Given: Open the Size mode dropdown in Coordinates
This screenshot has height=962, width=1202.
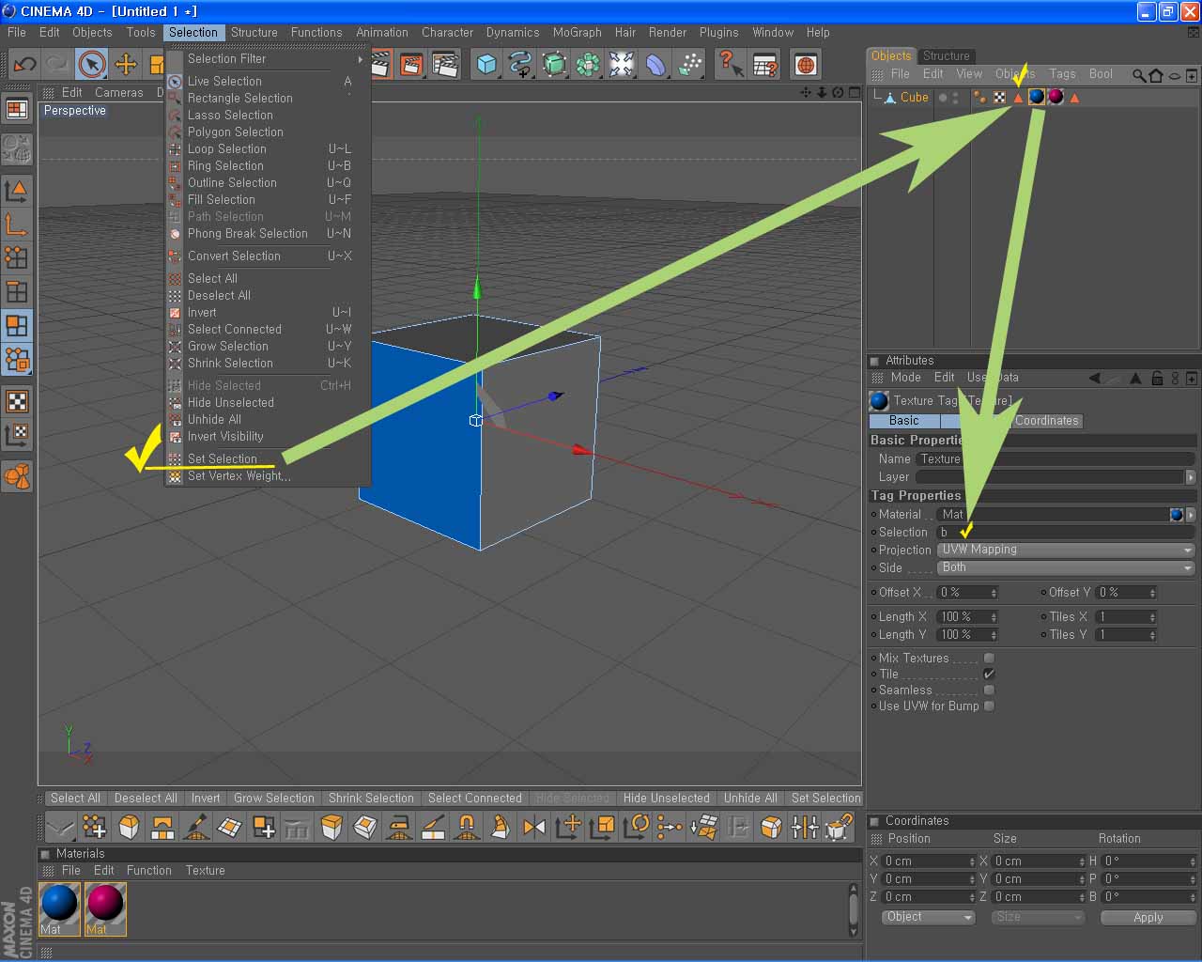Looking at the screenshot, I should click(x=1038, y=917).
